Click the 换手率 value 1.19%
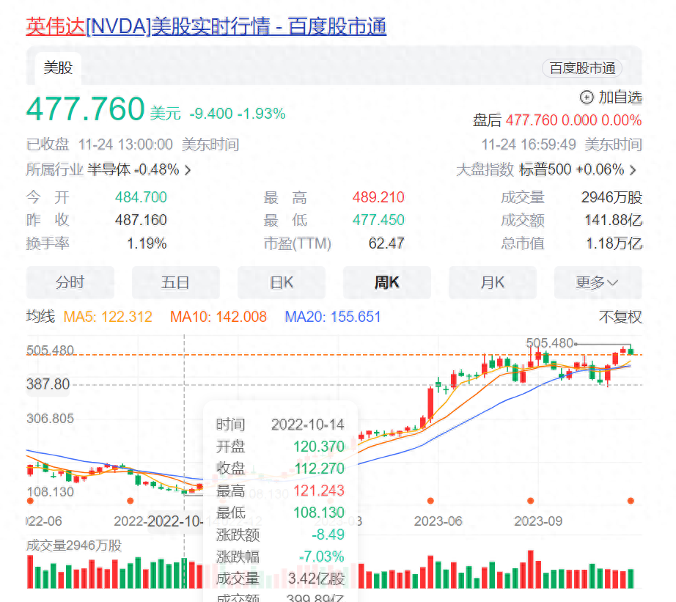This screenshot has height=602, width=676. point(147,243)
